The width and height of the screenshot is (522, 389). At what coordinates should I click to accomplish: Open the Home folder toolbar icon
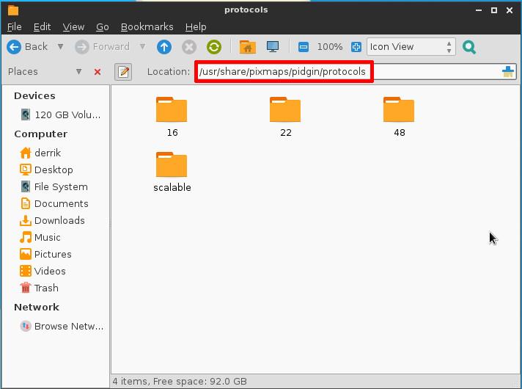pos(247,47)
